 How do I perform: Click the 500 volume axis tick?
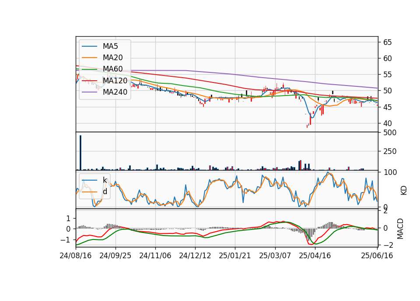coord(390,133)
